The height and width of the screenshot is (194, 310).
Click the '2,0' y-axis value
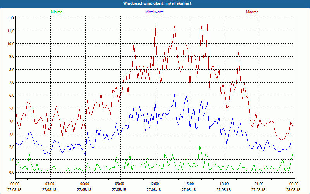[x=12, y=147]
